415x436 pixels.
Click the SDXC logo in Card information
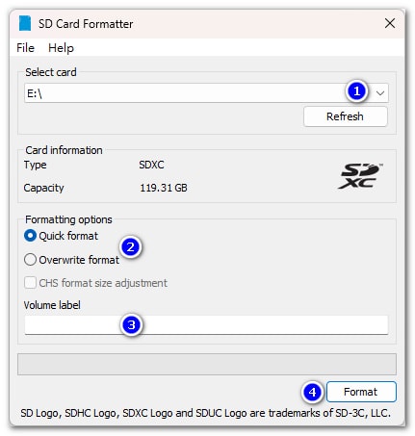click(x=360, y=176)
